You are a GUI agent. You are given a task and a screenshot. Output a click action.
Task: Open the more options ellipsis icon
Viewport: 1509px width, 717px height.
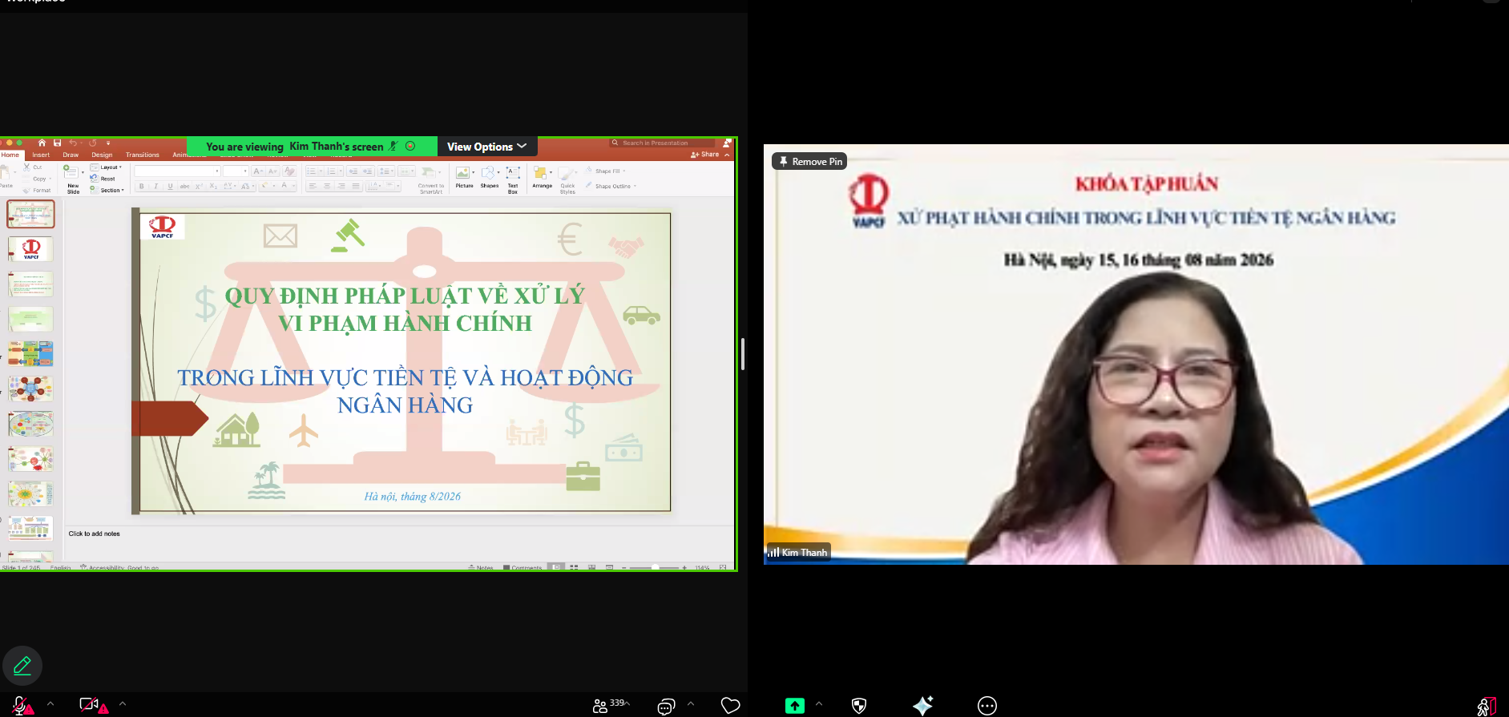click(987, 706)
